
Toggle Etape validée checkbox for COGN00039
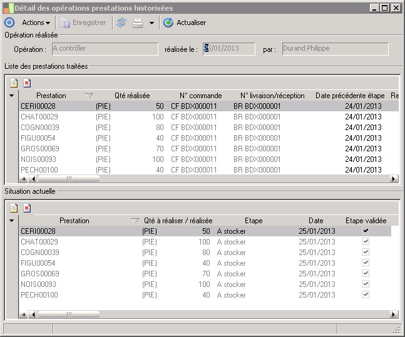pos(366,253)
